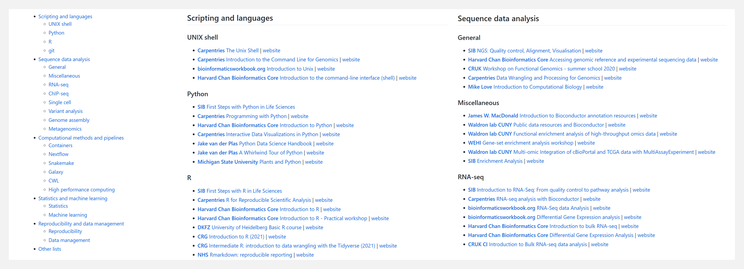Open the RNA-seq contents link
This screenshot has width=744, height=269.
pyautogui.click(x=59, y=85)
